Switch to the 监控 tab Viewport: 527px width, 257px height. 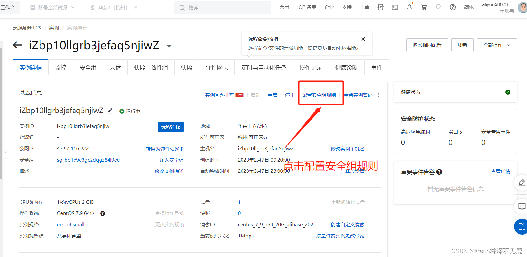coord(61,67)
